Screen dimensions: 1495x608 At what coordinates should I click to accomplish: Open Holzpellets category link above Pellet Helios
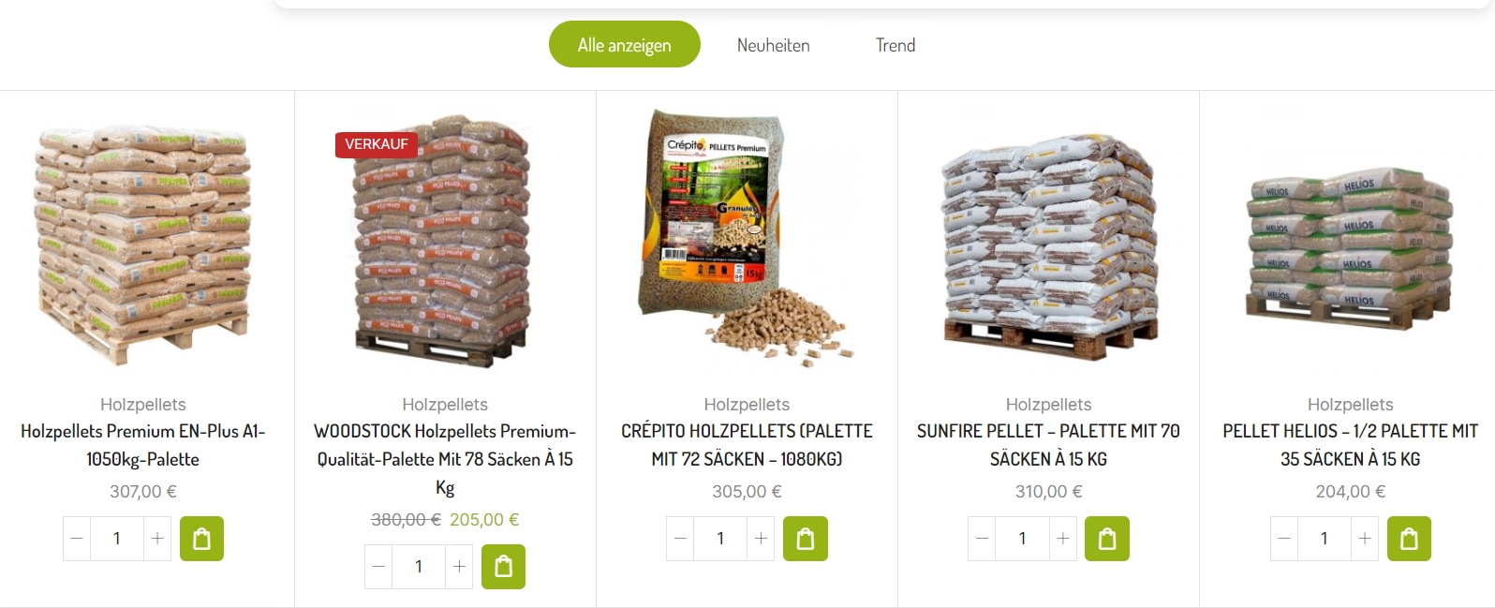(1350, 404)
